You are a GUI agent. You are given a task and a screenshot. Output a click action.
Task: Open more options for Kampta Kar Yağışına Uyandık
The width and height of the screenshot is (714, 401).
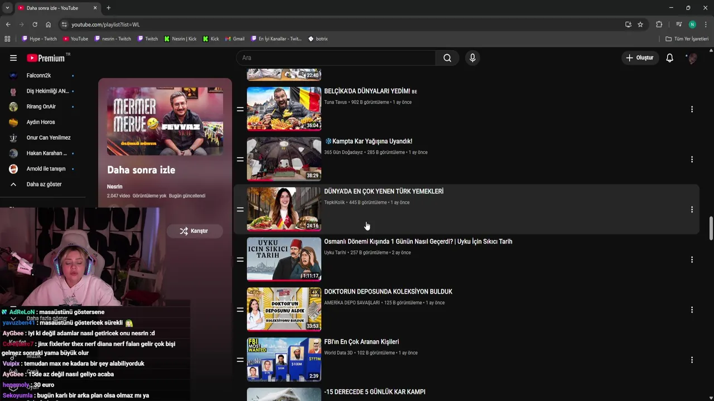692,159
